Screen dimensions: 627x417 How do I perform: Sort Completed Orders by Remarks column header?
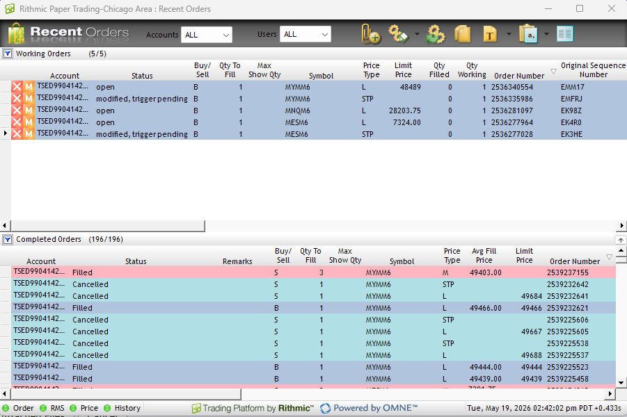click(x=237, y=261)
